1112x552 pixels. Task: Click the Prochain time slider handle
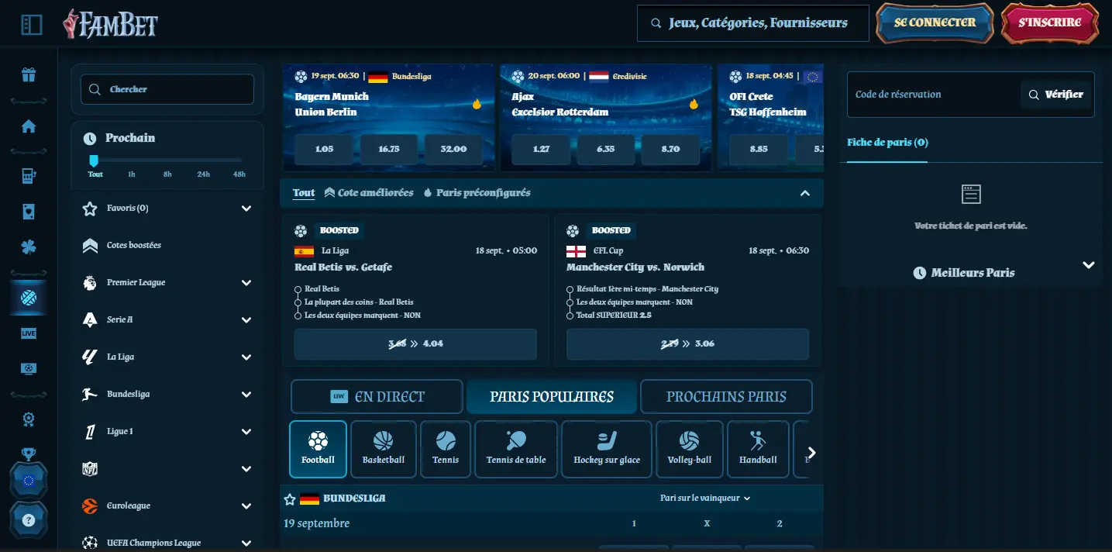[94, 160]
